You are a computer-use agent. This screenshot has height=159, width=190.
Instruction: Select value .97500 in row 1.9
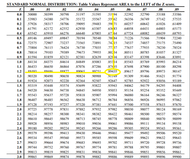pyautogui.click(x=128, y=104)
